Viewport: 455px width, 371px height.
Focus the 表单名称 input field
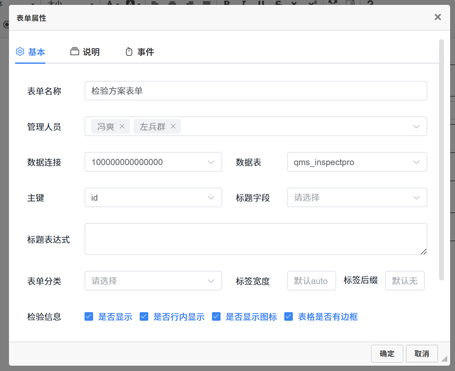(x=256, y=91)
